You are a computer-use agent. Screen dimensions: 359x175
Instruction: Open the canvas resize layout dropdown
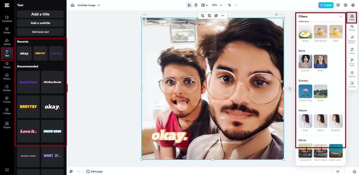pyautogui.click(x=204, y=5)
